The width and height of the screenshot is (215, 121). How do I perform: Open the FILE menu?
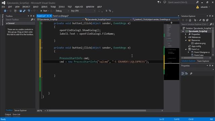3,7
